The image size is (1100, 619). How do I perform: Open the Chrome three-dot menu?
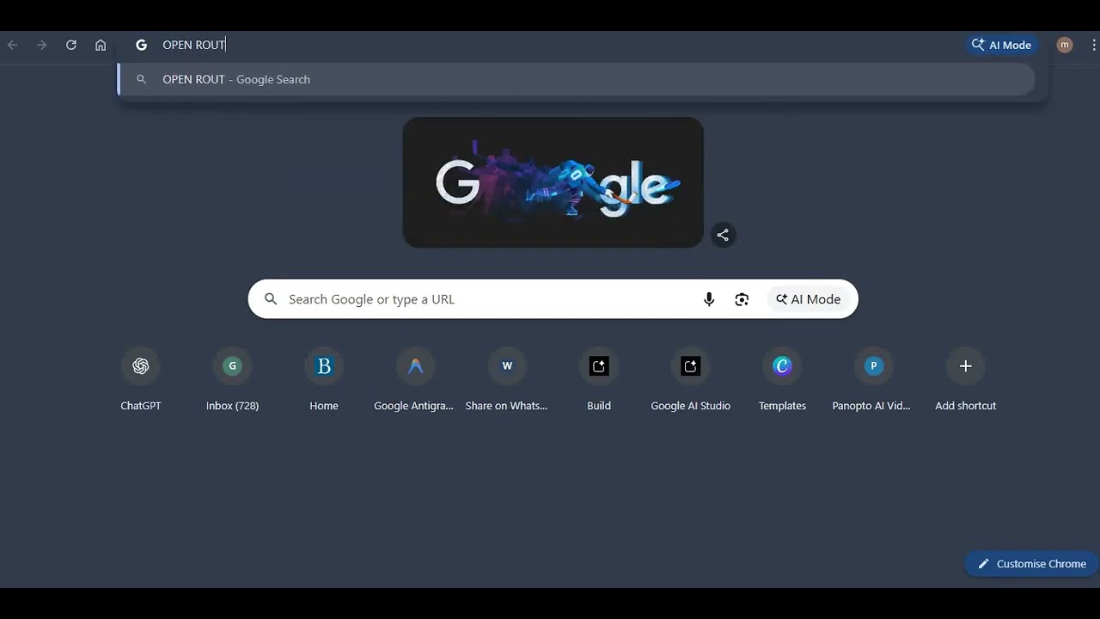point(1093,45)
